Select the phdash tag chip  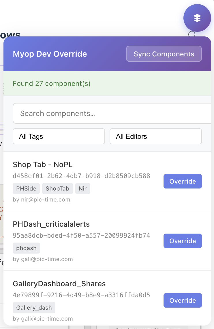(26, 248)
